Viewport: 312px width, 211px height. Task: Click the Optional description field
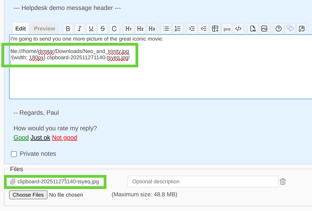pos(202,181)
